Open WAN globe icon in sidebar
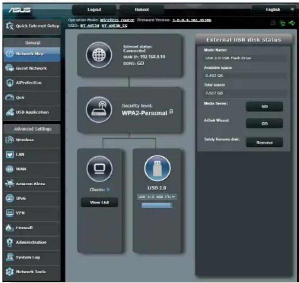The height and width of the screenshot is (283, 299). point(9,169)
